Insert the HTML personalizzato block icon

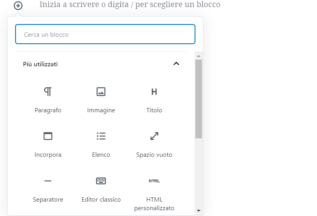pos(154,181)
